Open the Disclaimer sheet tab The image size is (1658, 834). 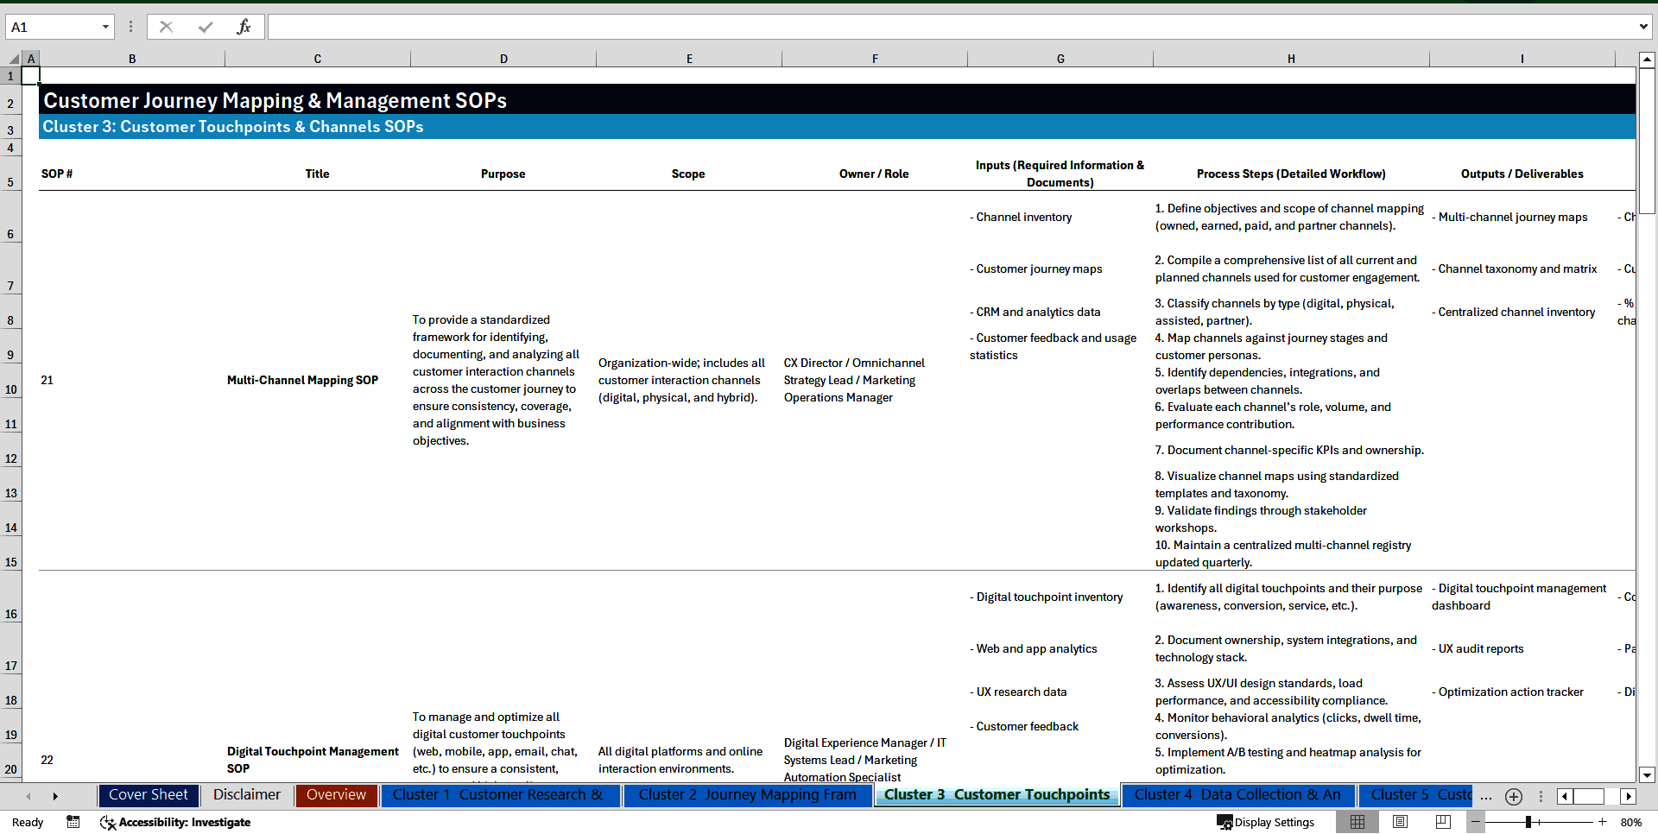point(246,795)
